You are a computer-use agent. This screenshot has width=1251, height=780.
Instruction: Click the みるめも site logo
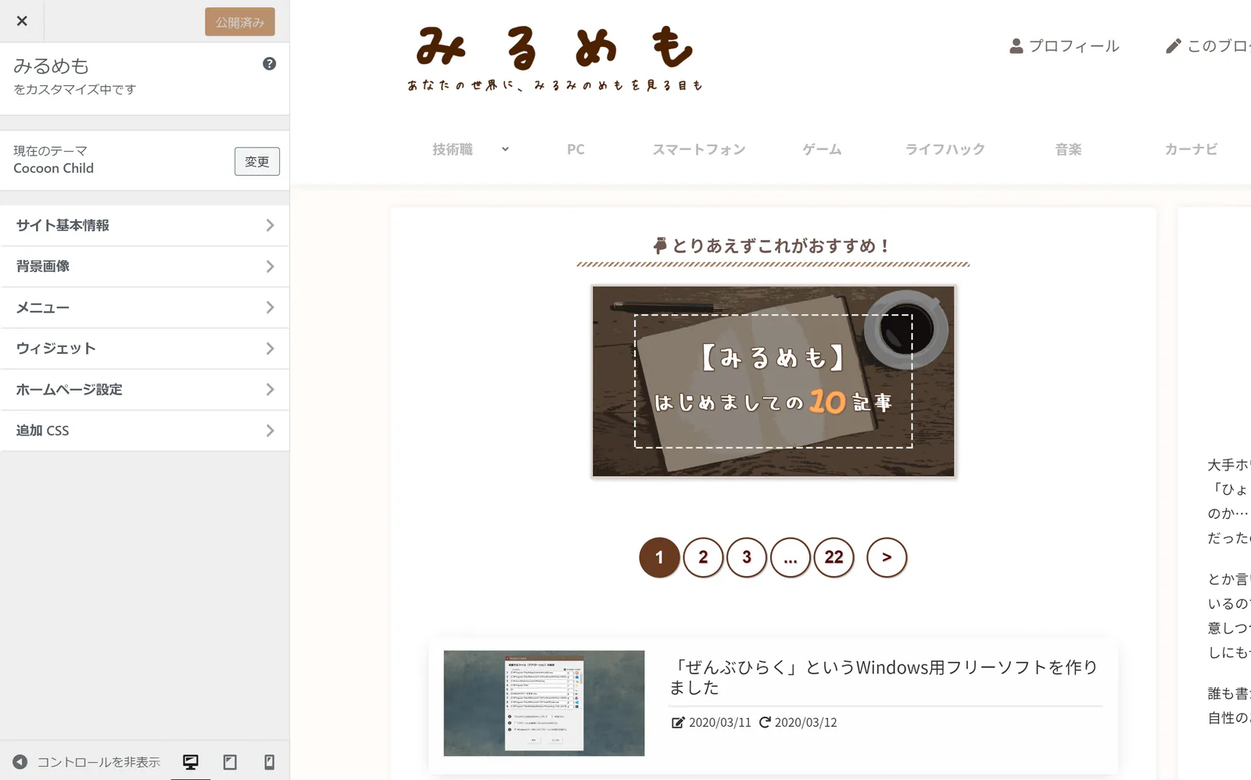coord(554,58)
